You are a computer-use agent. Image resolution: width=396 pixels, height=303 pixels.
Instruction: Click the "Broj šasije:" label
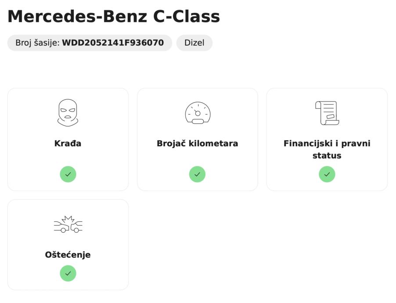(x=37, y=43)
